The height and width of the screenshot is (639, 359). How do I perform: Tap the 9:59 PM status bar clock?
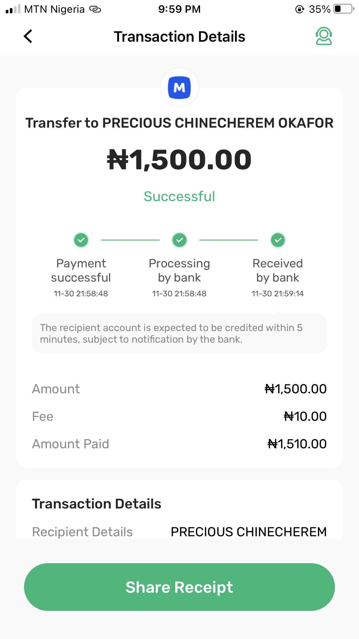tap(179, 9)
